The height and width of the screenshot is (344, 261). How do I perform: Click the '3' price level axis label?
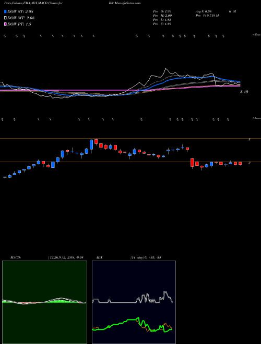249,139
